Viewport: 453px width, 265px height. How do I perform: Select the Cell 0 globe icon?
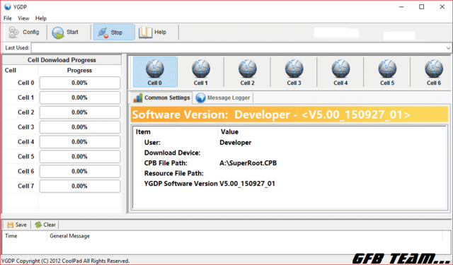pos(154,72)
